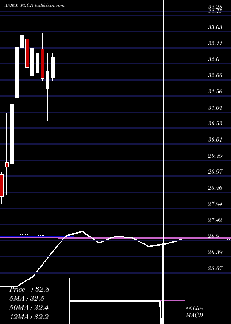
Task: Click the 31.56 price axis label
Action: tap(215, 91)
